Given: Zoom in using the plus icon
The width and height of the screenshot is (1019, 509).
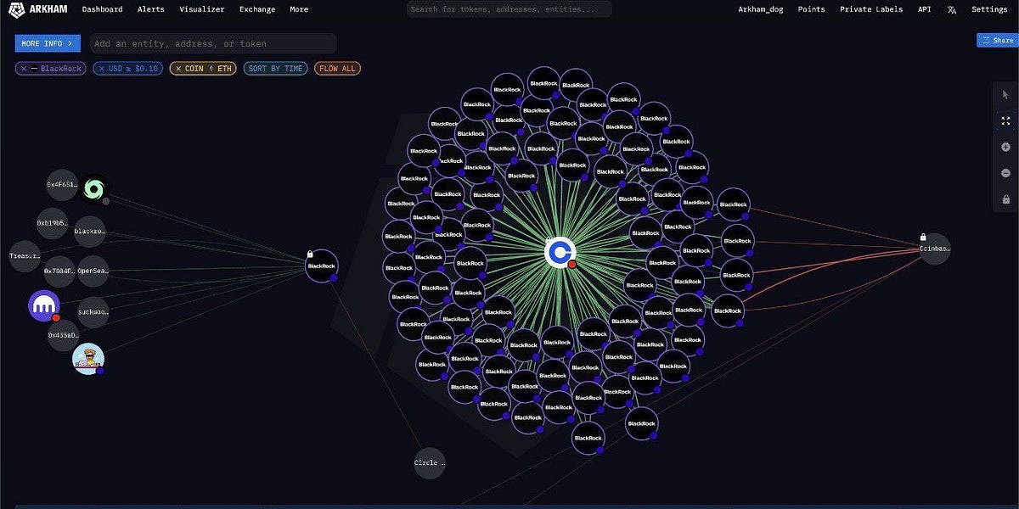Looking at the screenshot, I should 1006,146.
